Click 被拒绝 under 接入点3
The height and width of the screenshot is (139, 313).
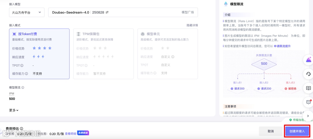[x=290, y=89]
